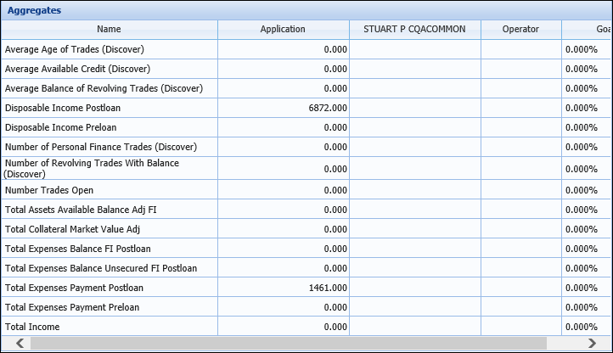
Task: Click the right scroll arrow of horizontal scrollbar
Action: [592, 343]
